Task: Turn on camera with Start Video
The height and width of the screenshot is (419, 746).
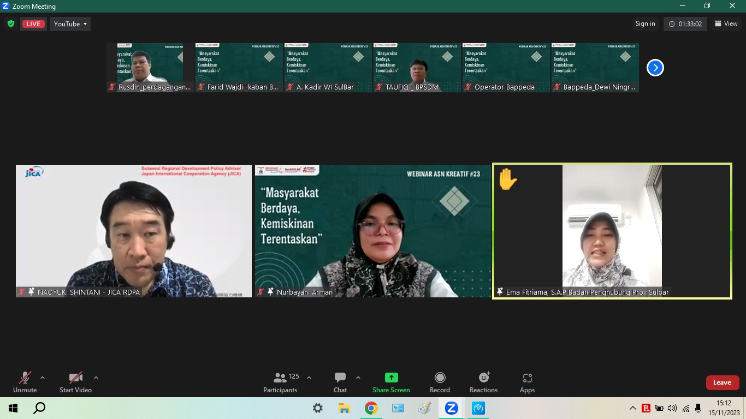Action: coord(75,382)
